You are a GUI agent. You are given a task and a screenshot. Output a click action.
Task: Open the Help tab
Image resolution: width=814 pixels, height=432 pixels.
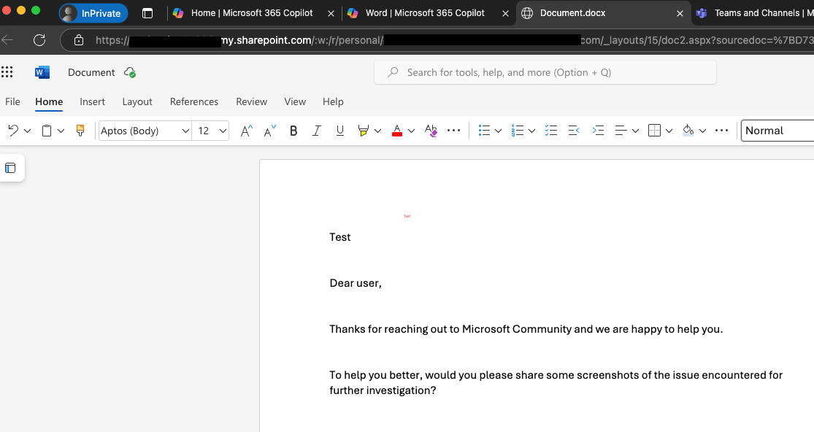(333, 101)
